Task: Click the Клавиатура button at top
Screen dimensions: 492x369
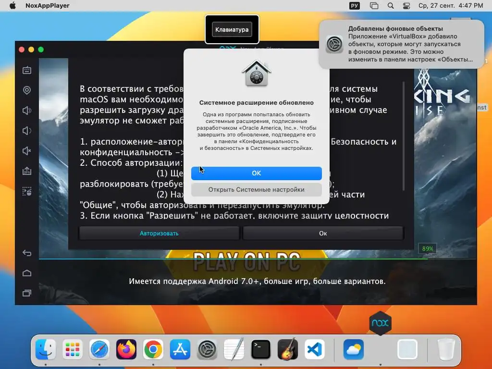Action: pyautogui.click(x=232, y=29)
